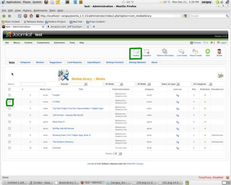Switch to the Categories tab
231x185 pixels.
tap(25, 62)
